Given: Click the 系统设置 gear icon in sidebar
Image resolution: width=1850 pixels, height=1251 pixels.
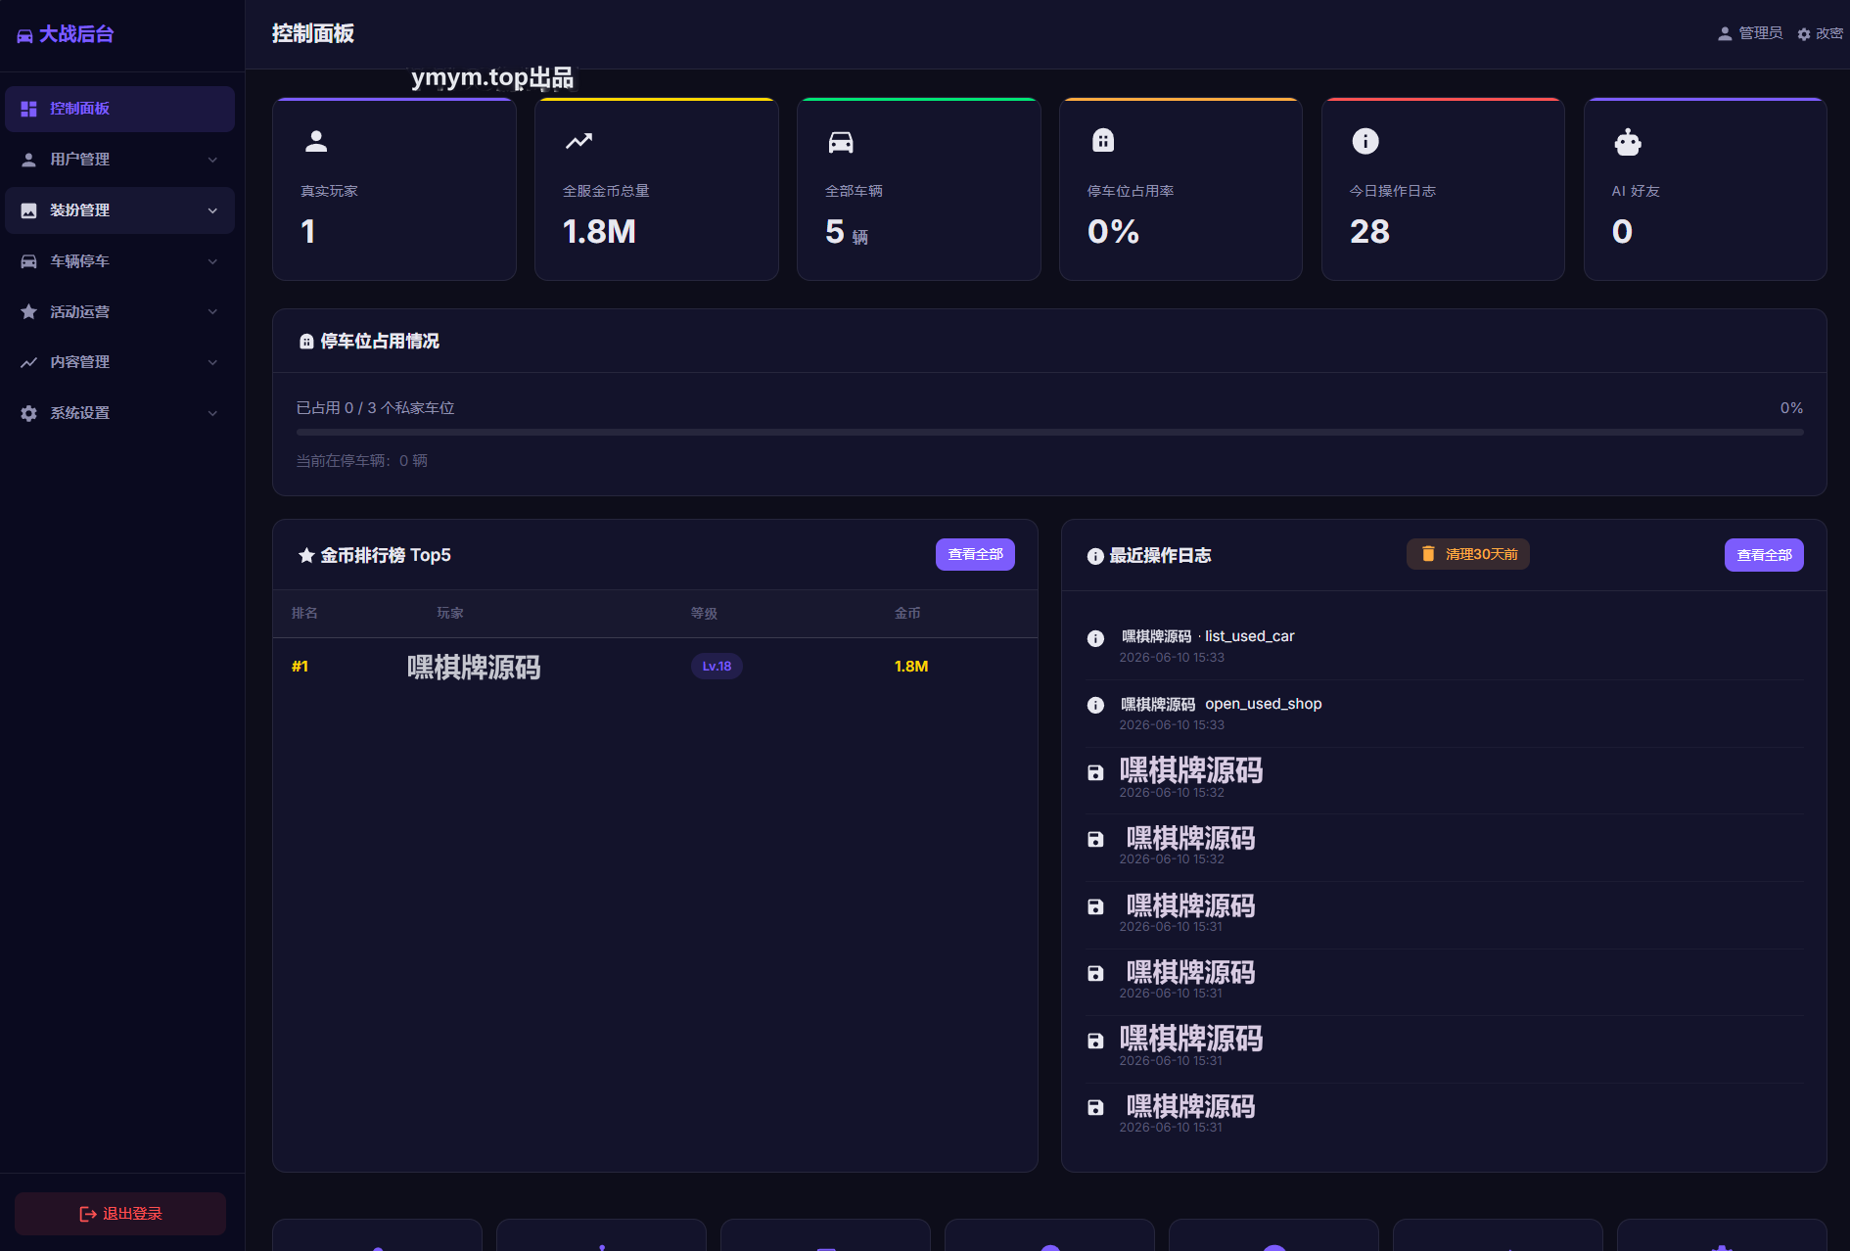Looking at the screenshot, I should click(28, 413).
